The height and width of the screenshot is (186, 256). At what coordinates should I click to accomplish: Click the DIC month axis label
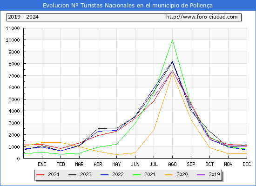coord(247,164)
